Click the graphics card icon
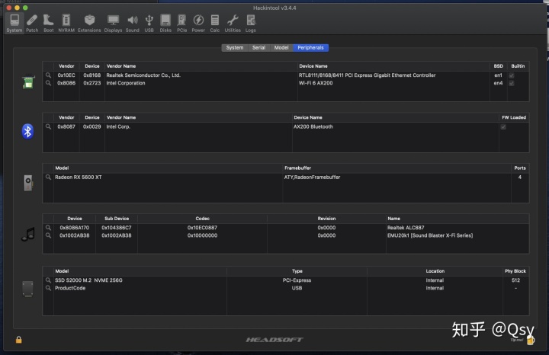Screen dimensions: 549x355 click(28, 183)
